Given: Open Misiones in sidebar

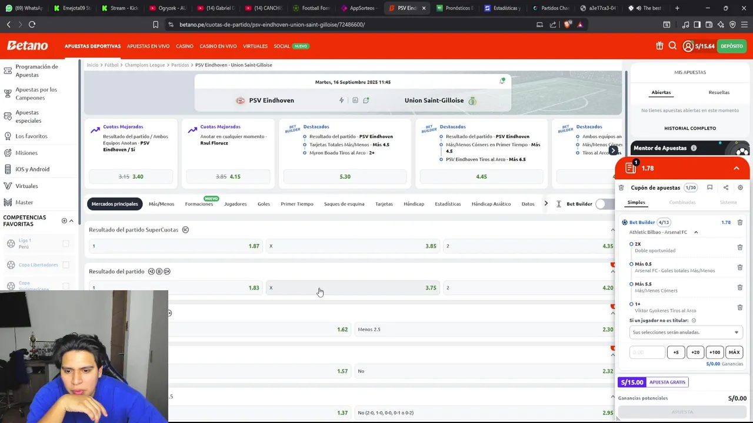Looking at the screenshot, I should [26, 153].
